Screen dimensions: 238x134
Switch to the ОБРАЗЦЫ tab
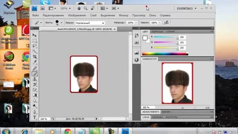(x=157, y=32)
